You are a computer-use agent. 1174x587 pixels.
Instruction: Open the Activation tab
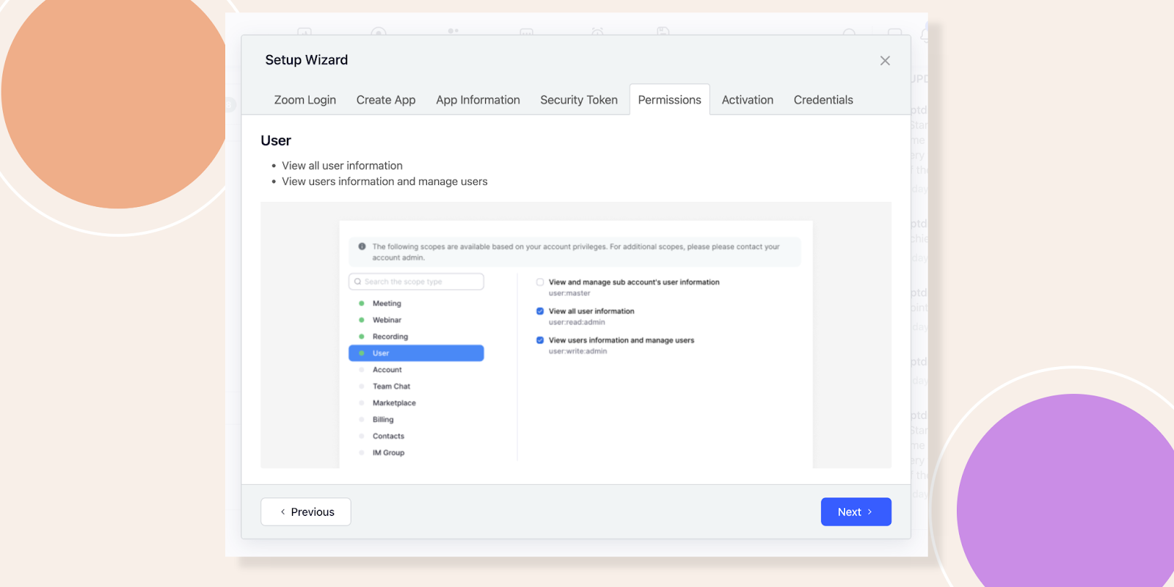(x=747, y=100)
